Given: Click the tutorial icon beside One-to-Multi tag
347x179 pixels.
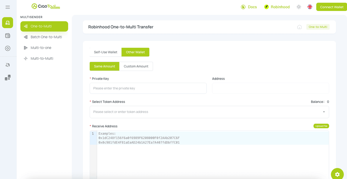Looking at the screenshot, I should (300, 27).
